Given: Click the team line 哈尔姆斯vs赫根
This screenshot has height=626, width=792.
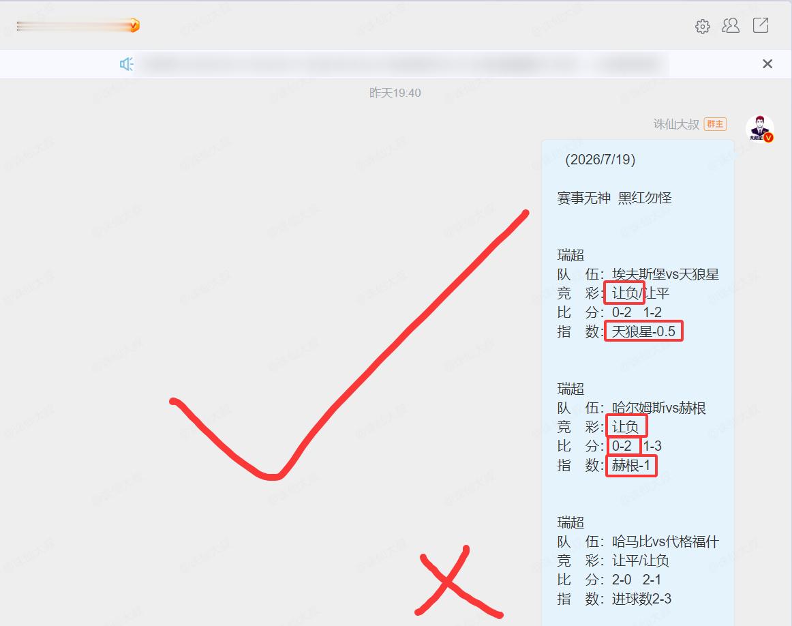Looking at the screenshot, I should tap(658, 408).
